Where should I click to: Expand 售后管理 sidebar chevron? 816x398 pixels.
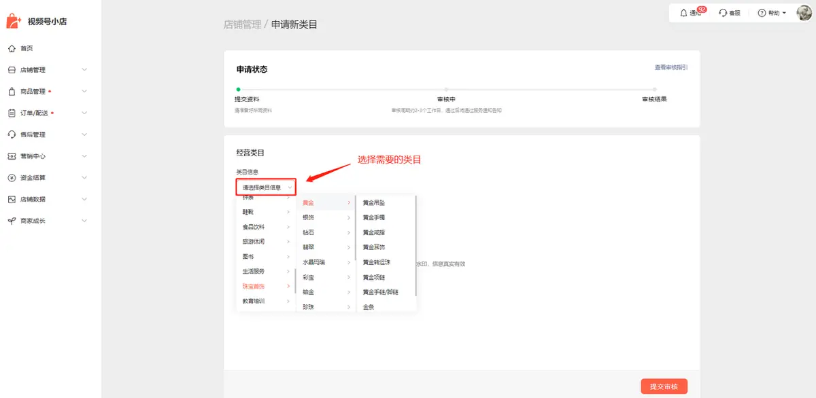point(84,134)
